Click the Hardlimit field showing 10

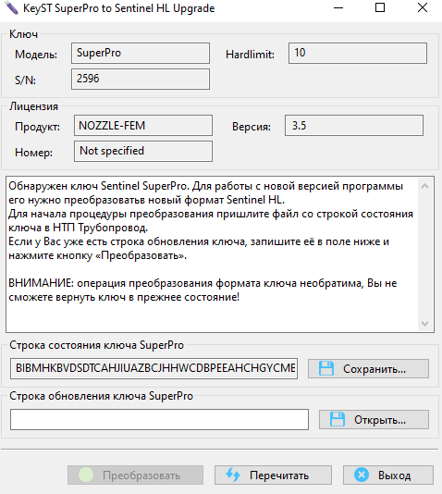[x=358, y=54]
